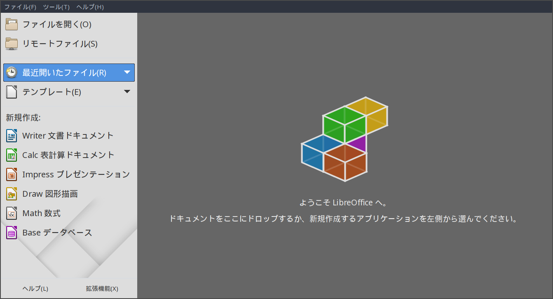Click the ファイルを開く(O) label

click(57, 24)
